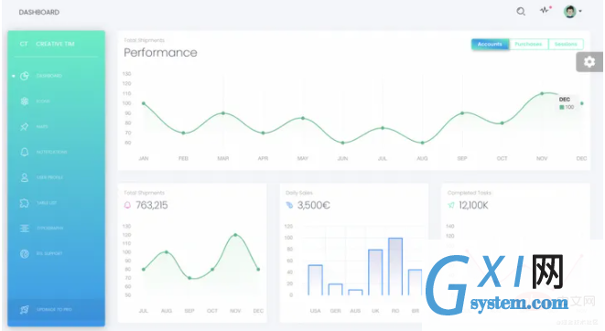Open the settings gear panel

point(589,61)
